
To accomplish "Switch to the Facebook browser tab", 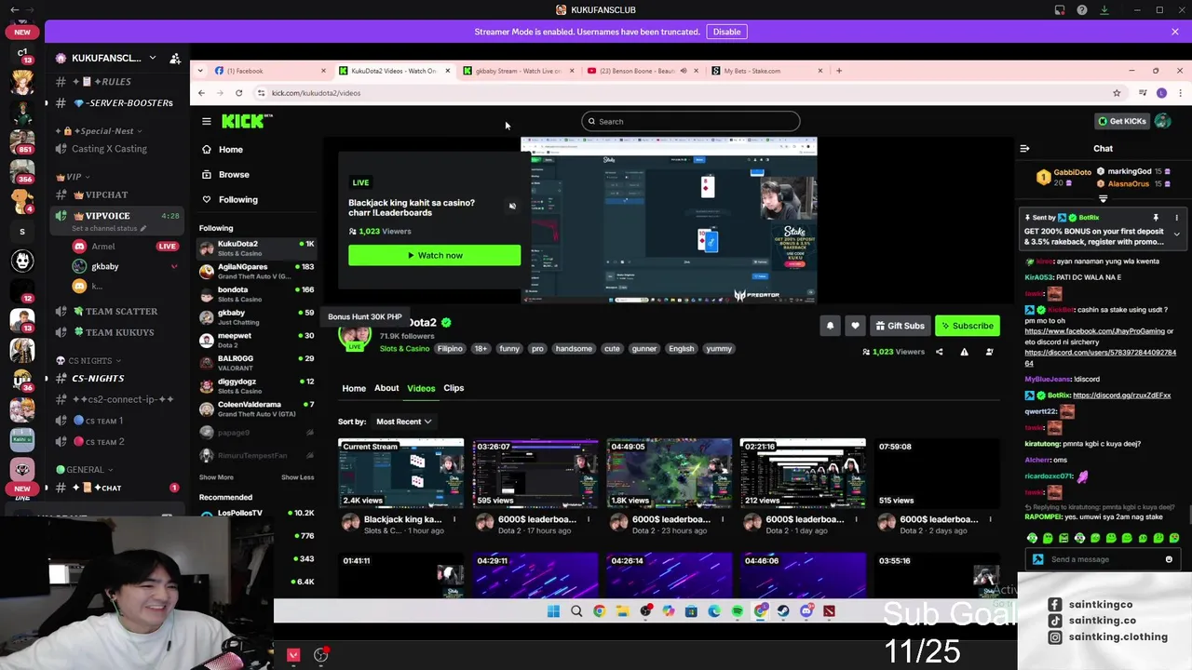I will [270, 71].
